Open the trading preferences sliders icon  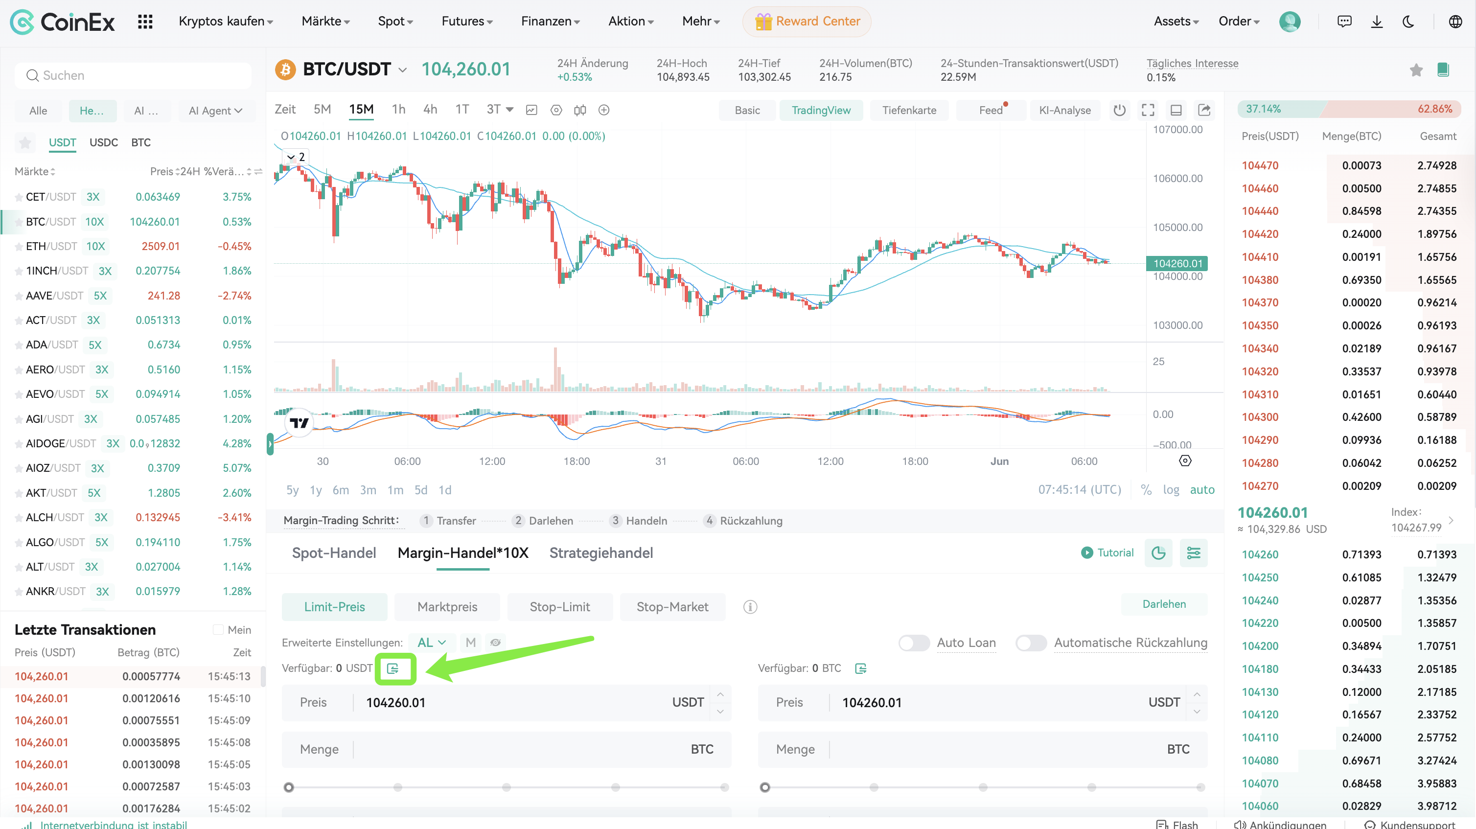1194,553
